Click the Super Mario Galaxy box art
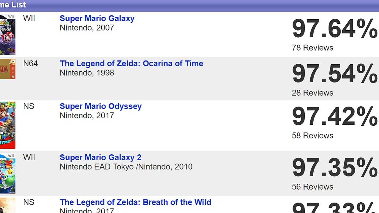This screenshot has height=213, width=379. coord(7,34)
